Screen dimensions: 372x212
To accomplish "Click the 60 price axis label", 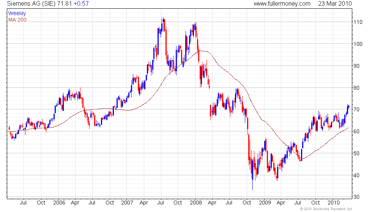I will (x=356, y=131).
